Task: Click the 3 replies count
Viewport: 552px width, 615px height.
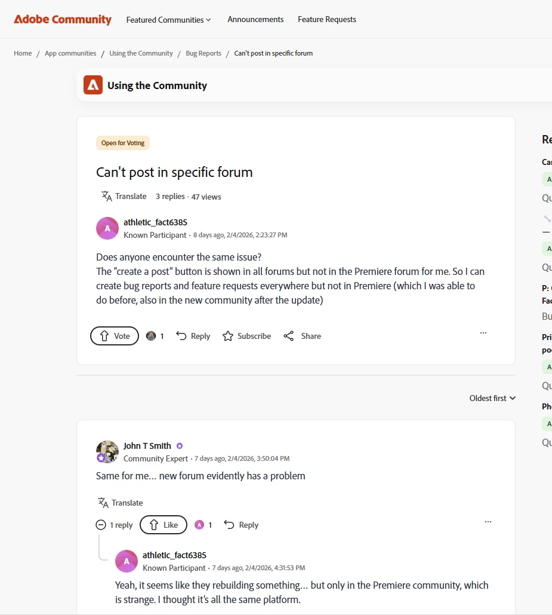Action: click(x=170, y=196)
